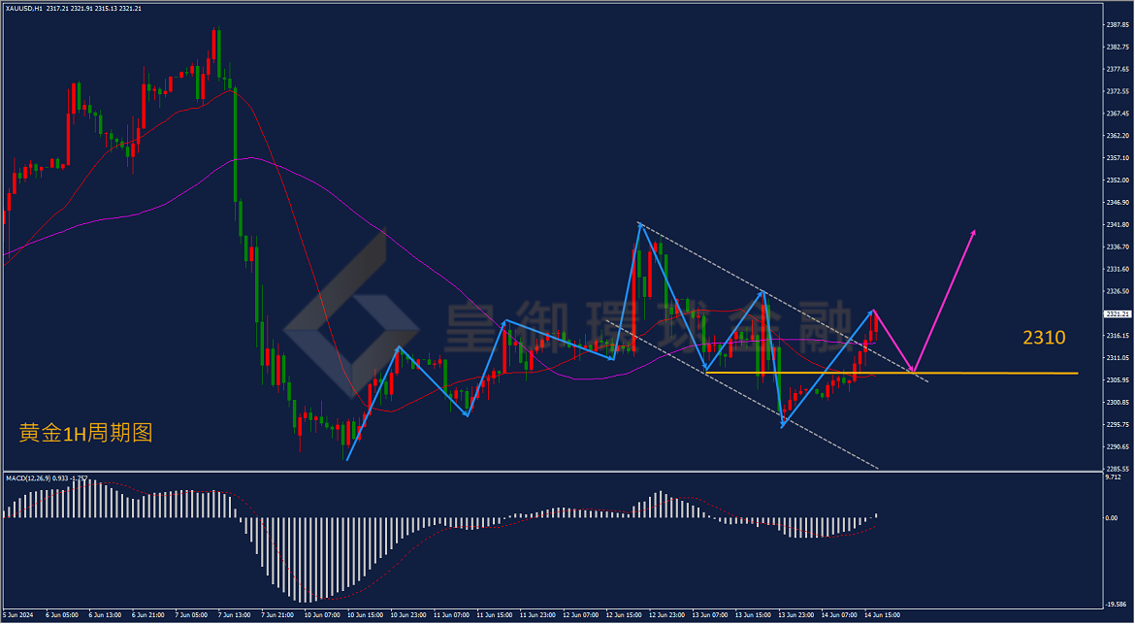Select the 黄金1H周期图 text label
This screenshot has width=1135, height=624.
tap(85, 434)
